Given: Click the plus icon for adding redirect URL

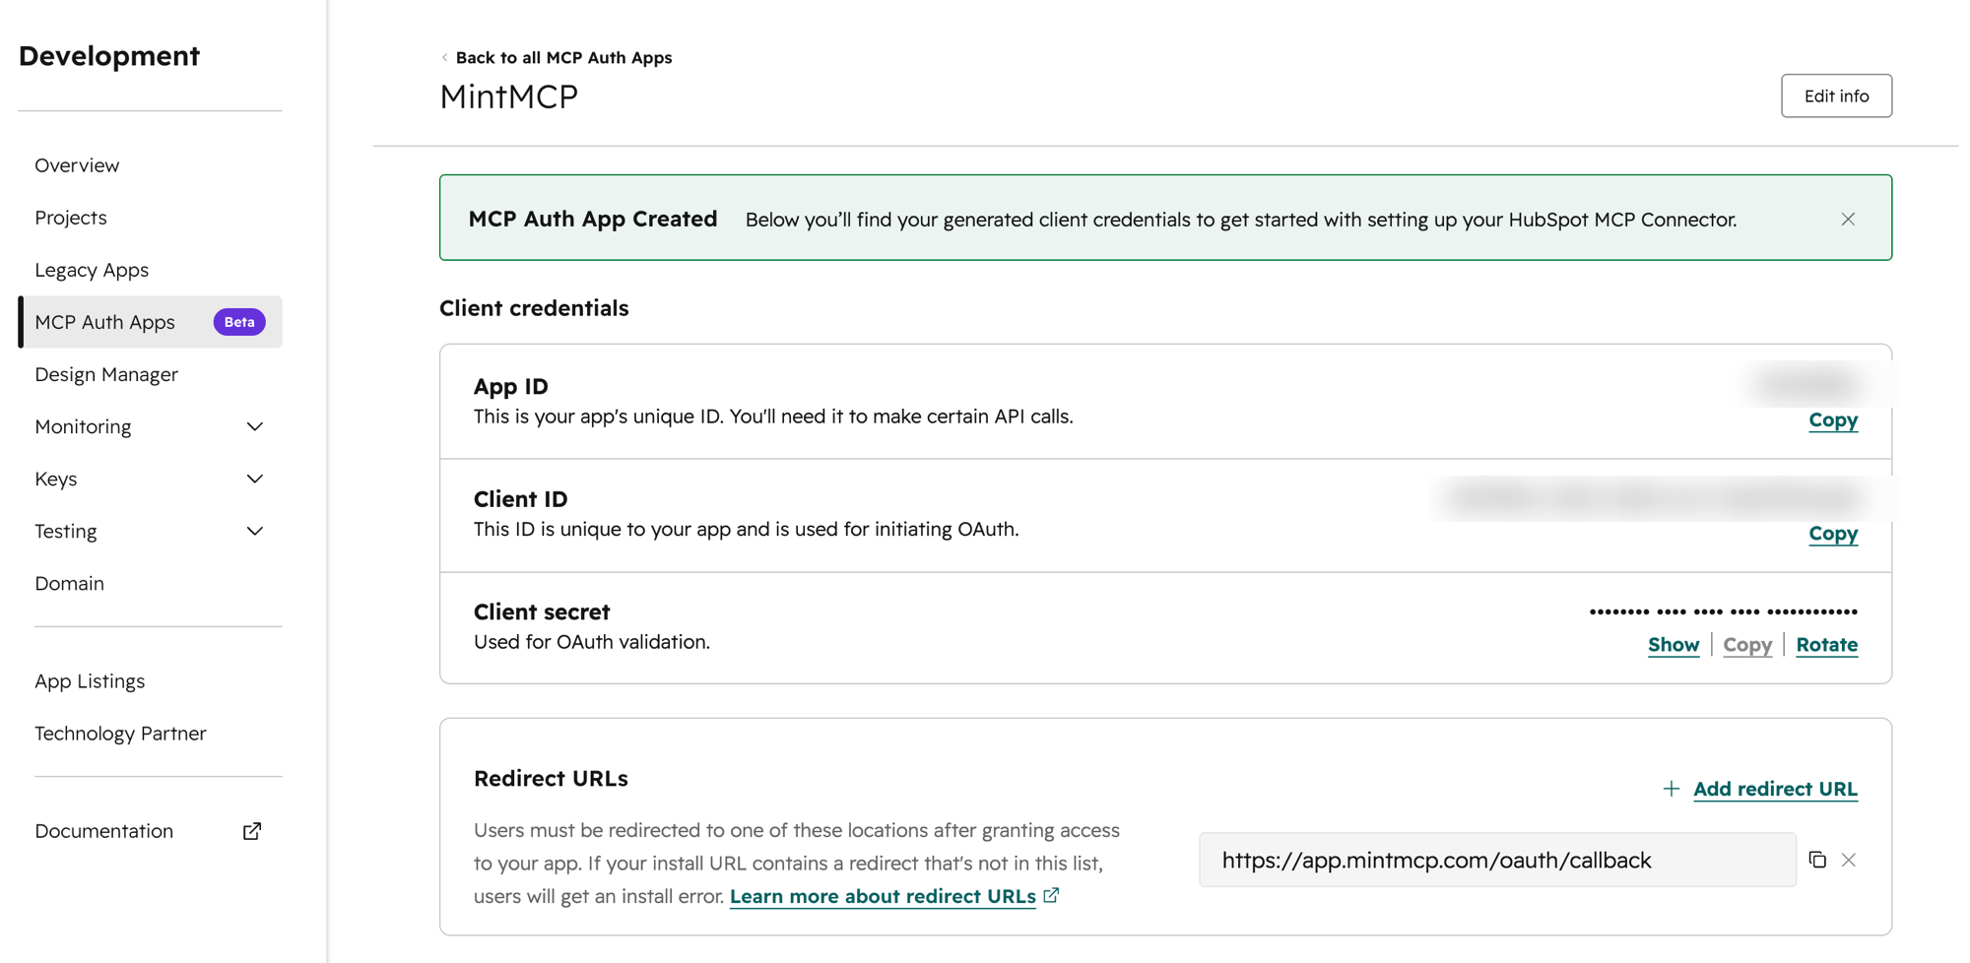Looking at the screenshot, I should point(1671,789).
